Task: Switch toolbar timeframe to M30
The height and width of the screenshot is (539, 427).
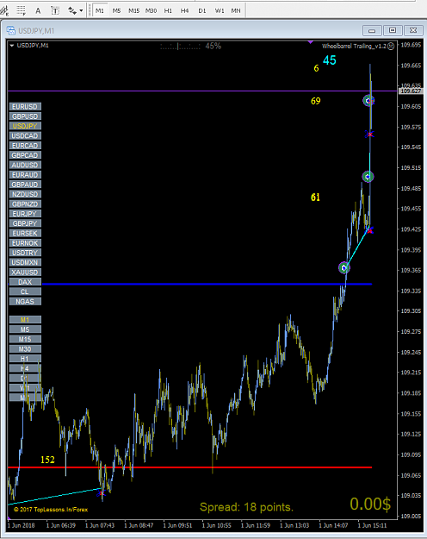Action: point(151,10)
